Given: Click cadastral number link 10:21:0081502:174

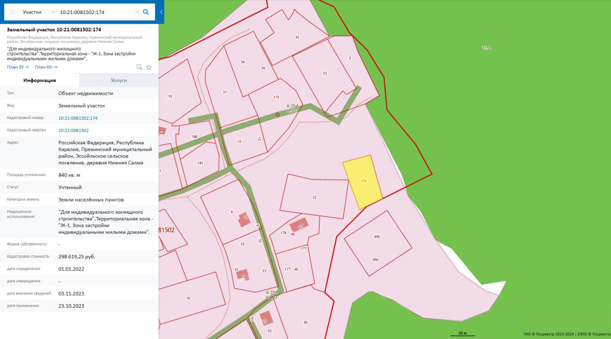Looking at the screenshot, I should (x=78, y=118).
